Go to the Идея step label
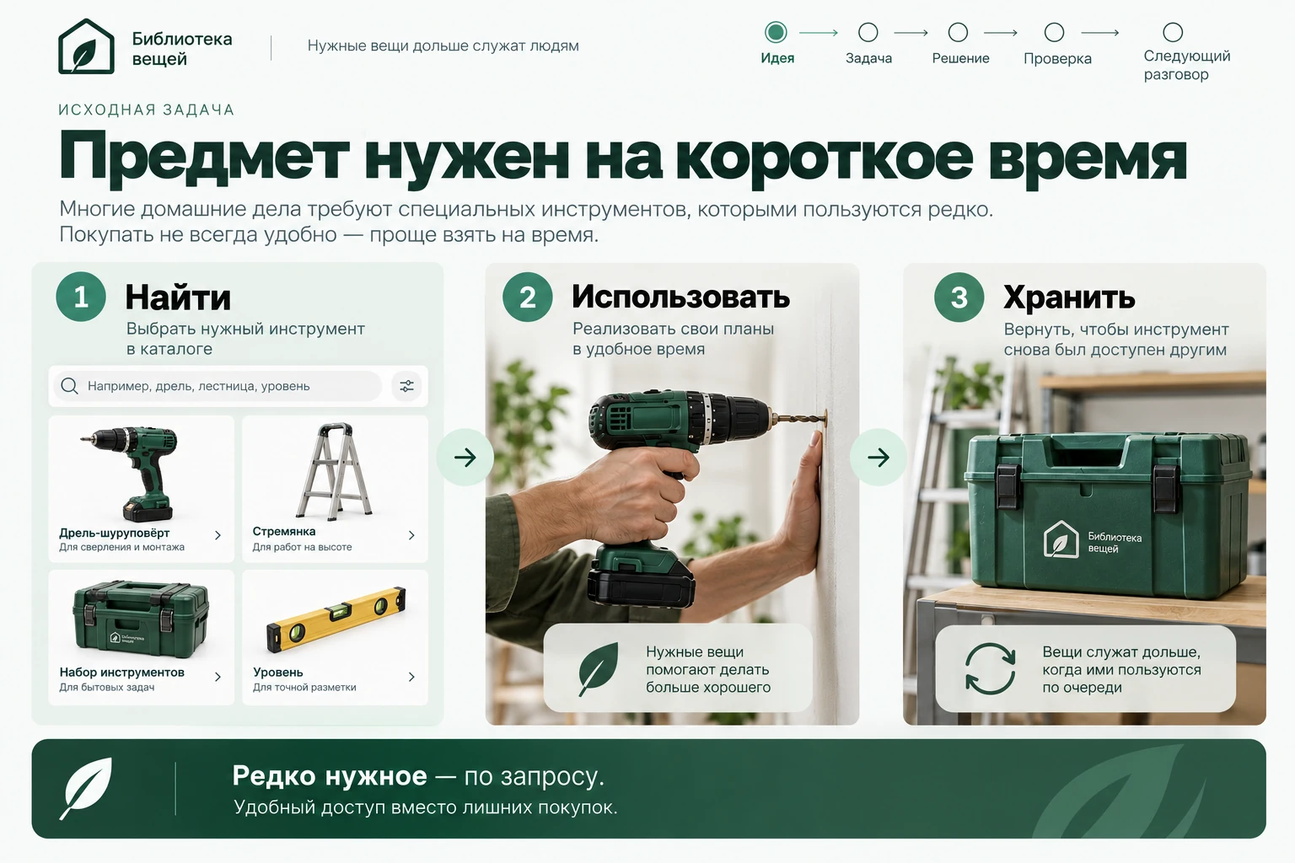1295x863 pixels. [x=777, y=58]
